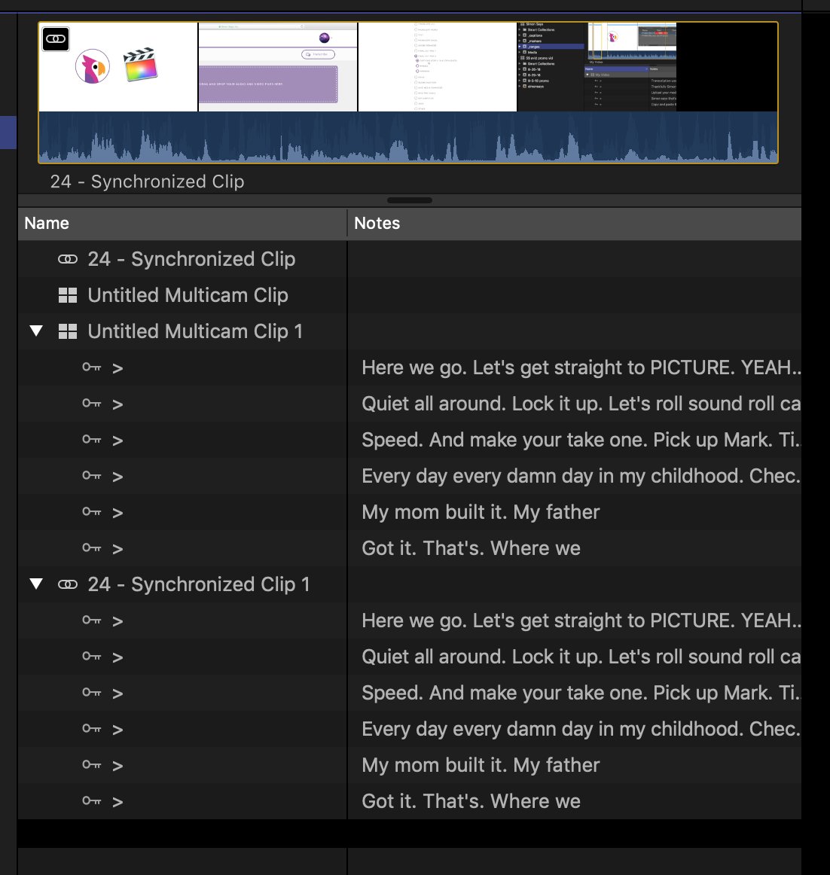Click the multicam icon beside unnumbered "Untitled Multicam Clip"
Screen dimensions: 830x875
pyautogui.click(x=68, y=295)
